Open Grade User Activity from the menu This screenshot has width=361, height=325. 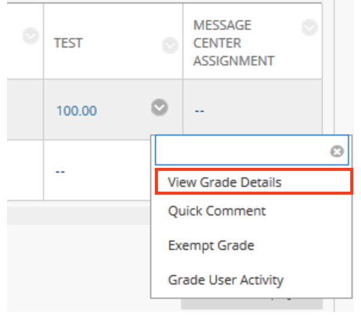[226, 280]
